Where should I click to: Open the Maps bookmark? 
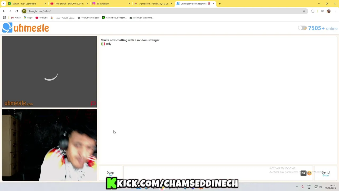(28, 18)
